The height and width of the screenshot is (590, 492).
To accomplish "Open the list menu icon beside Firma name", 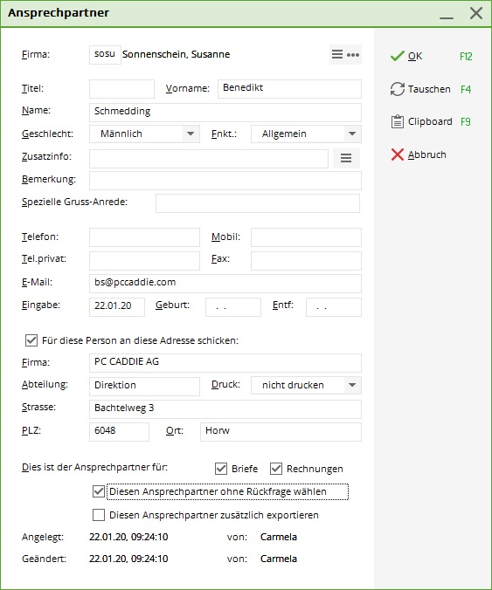I will click(337, 55).
